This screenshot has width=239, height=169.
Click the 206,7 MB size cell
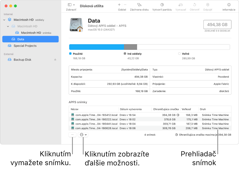pyautogui.click(x=192, y=128)
